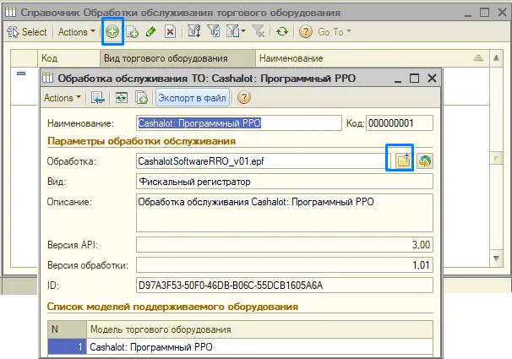The width and height of the screenshot is (512, 359).
Task: Minimize the Cashalot form window
Action: [397, 79]
